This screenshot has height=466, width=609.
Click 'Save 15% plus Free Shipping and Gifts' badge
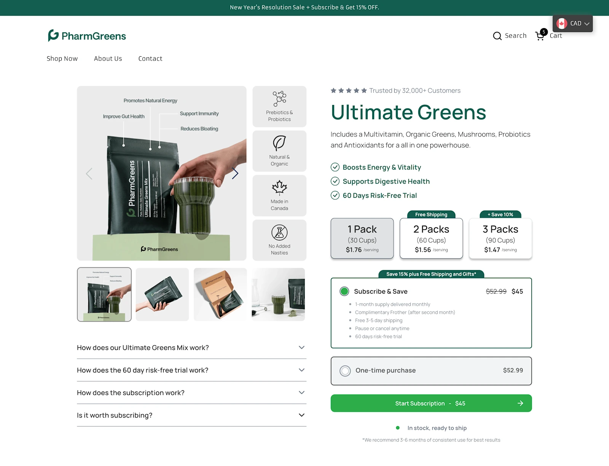[431, 274]
